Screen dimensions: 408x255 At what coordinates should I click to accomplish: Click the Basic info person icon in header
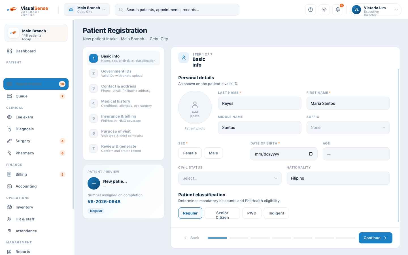pyautogui.click(x=184, y=58)
